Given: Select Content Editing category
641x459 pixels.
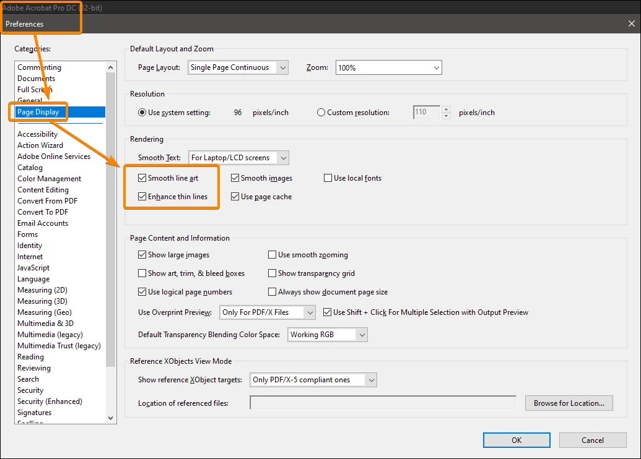Looking at the screenshot, I should pyautogui.click(x=43, y=189).
